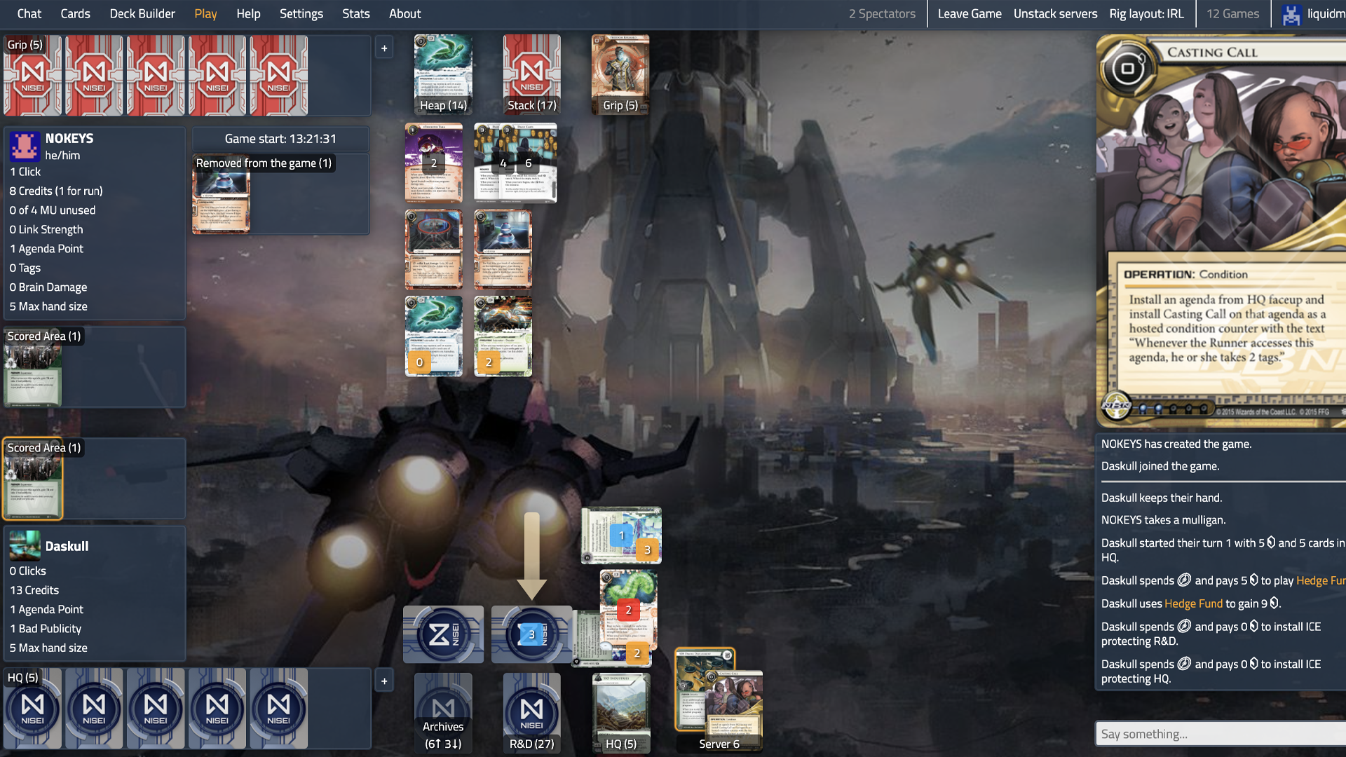Toggle card visibility in Runner grip
This screenshot has width=1346, height=757.
383,47
